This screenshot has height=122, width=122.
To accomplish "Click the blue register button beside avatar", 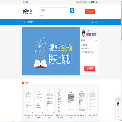I will [94, 35].
